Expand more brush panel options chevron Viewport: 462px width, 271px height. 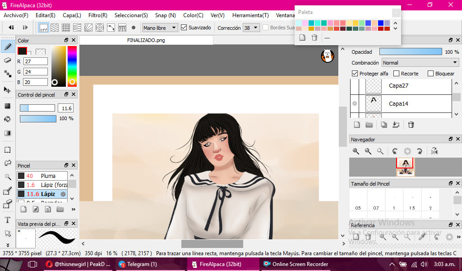[x=74, y=210]
